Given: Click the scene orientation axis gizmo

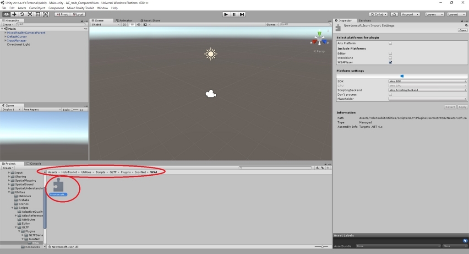Looking at the screenshot, I should coord(319,39).
